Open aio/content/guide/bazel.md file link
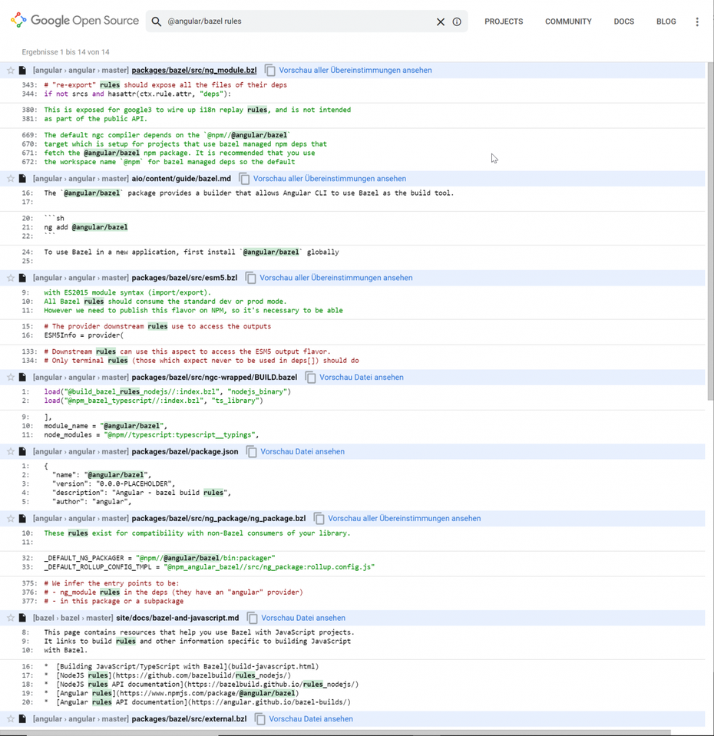 point(181,179)
